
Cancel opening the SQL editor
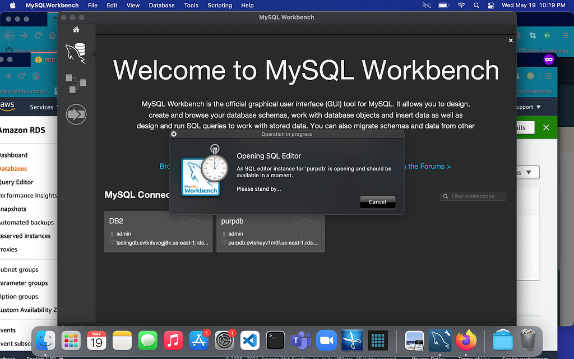point(377,202)
